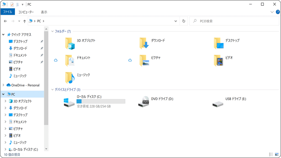Click the OneDrive sync cloud icon beside ドキュメント
The height and width of the screenshot is (158, 281).
point(56,60)
